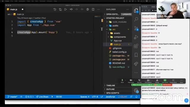The image size is (190, 107).
Task: Open Participants in Zoom toolbar
Action: tap(148, 81)
